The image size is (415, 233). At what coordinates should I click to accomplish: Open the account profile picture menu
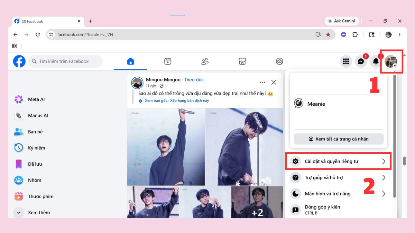tap(391, 61)
